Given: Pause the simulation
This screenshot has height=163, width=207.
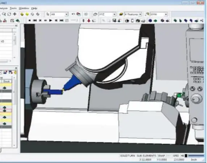Looking at the screenshot, I should [x=45, y=21].
